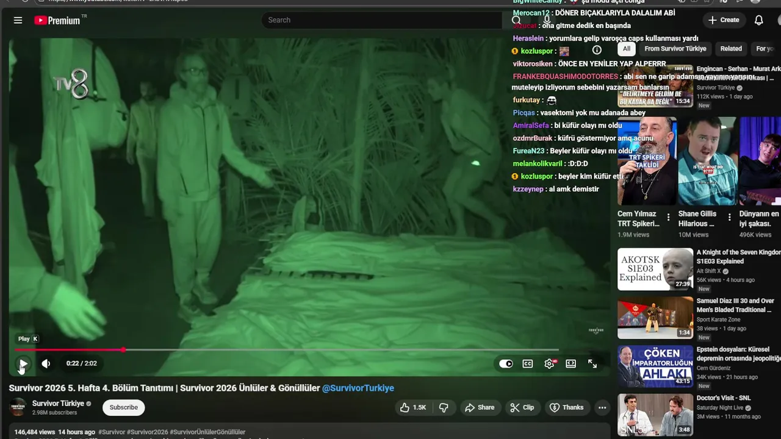Click chat username AmiralSefa

531,126
